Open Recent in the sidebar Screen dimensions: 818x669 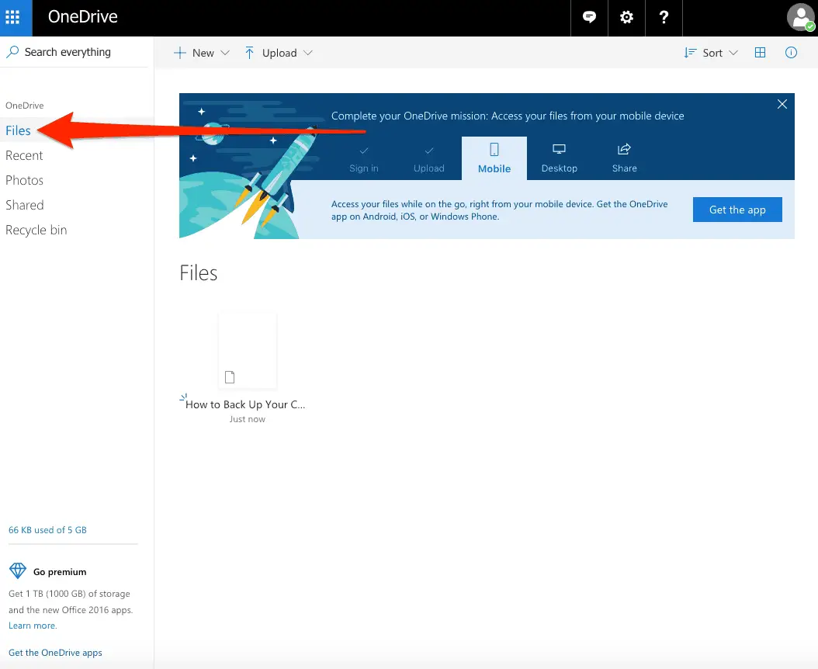24,155
